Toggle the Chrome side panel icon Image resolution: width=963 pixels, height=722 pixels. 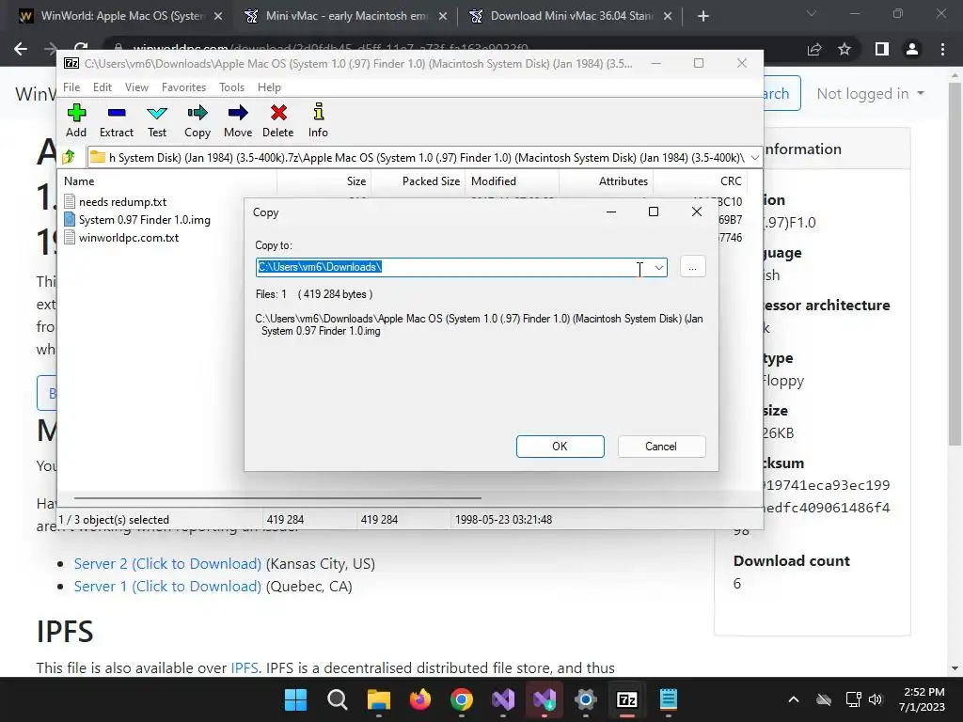click(882, 49)
